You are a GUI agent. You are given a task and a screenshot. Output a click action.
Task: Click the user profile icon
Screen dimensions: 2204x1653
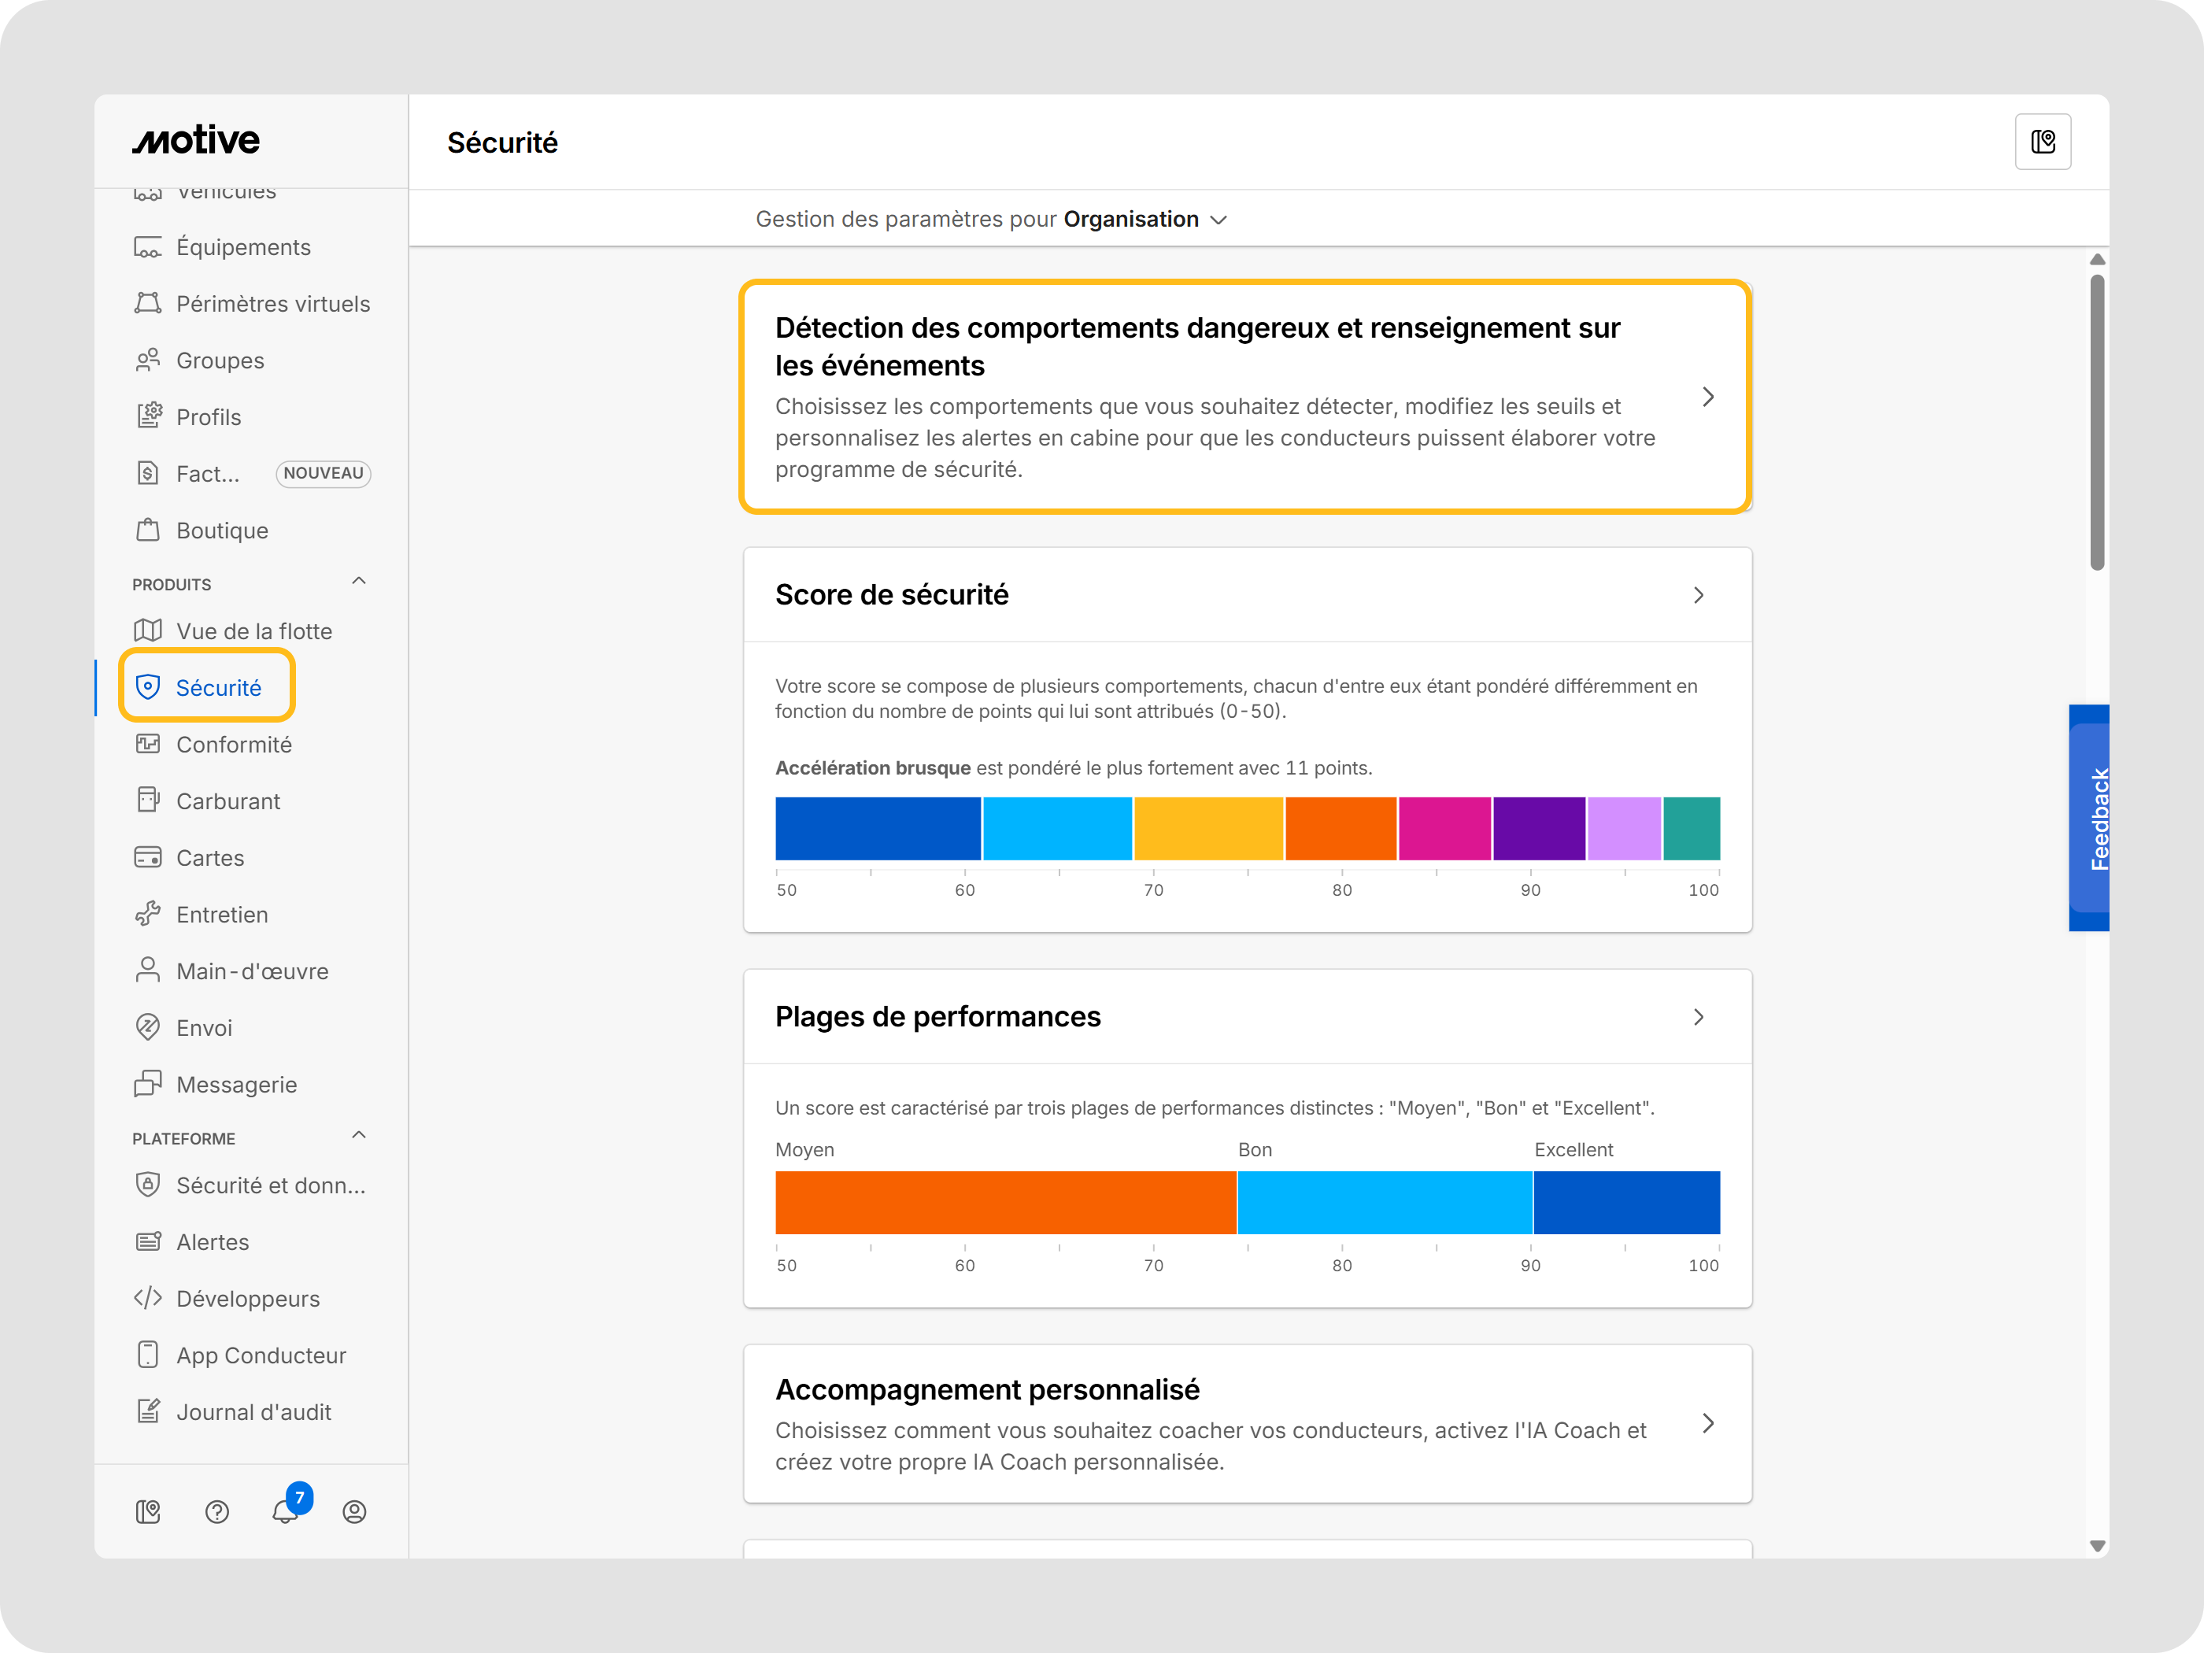(x=355, y=1511)
